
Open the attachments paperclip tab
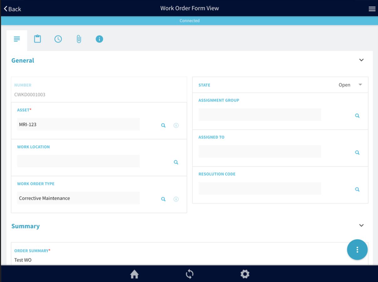coord(79,39)
